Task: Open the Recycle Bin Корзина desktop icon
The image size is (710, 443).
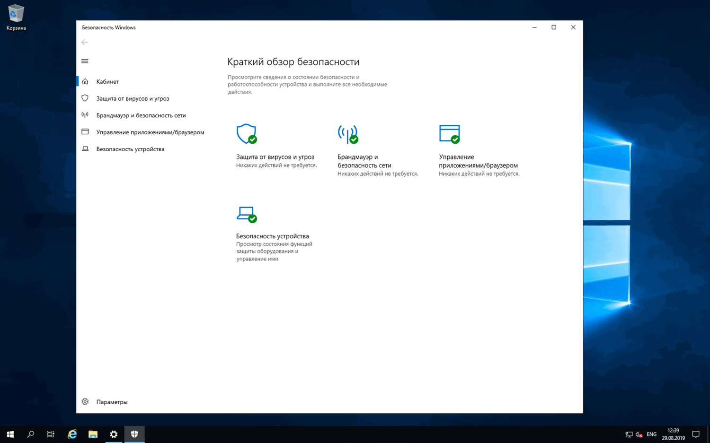Action: (x=16, y=17)
